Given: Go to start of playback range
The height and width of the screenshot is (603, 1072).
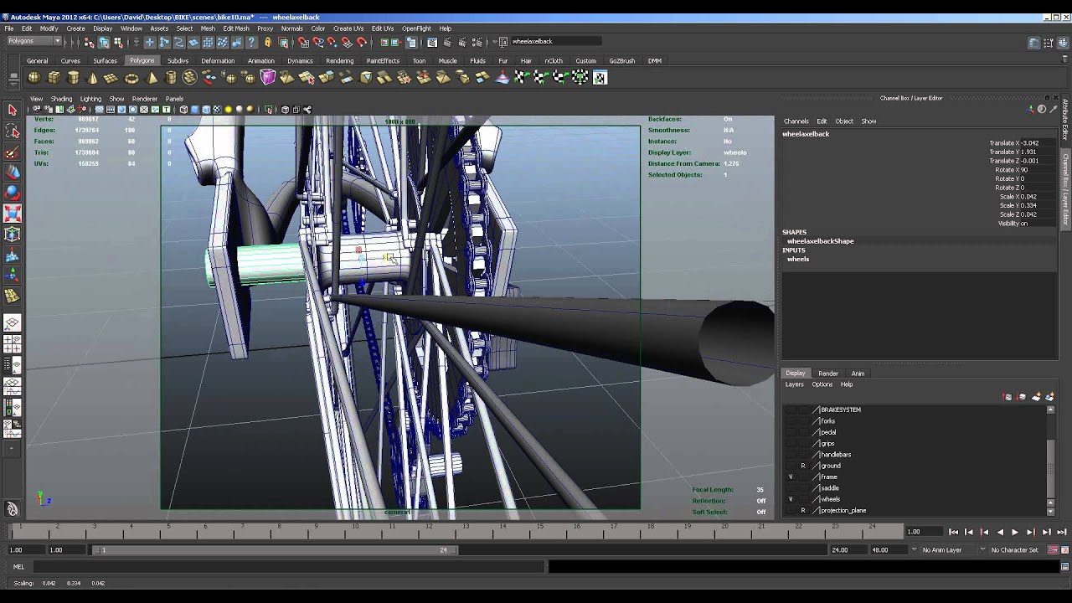Looking at the screenshot, I should pos(953,532).
